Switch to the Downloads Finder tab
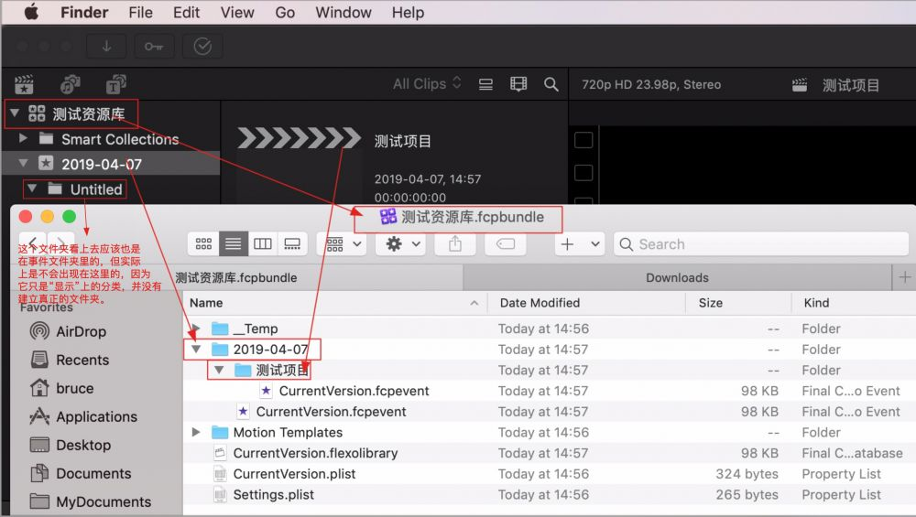The image size is (916, 517). 677,278
